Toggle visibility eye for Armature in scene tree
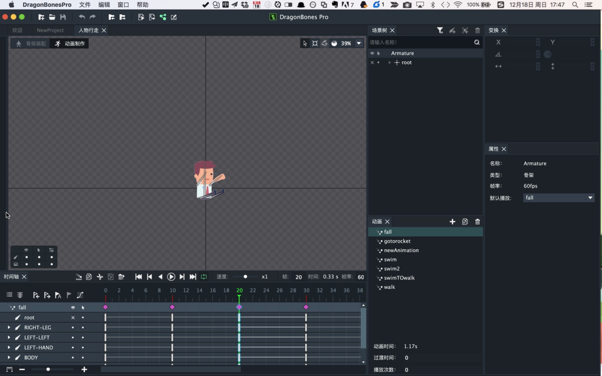This screenshot has width=602, height=376. pos(372,53)
